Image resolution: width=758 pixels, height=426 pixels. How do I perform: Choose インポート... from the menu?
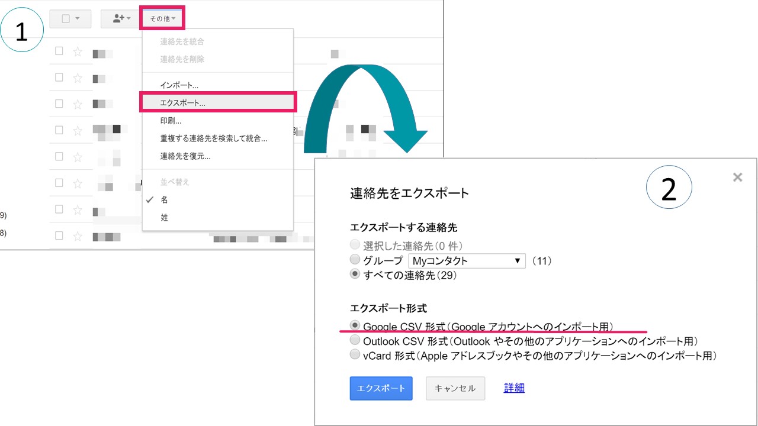tap(217, 86)
